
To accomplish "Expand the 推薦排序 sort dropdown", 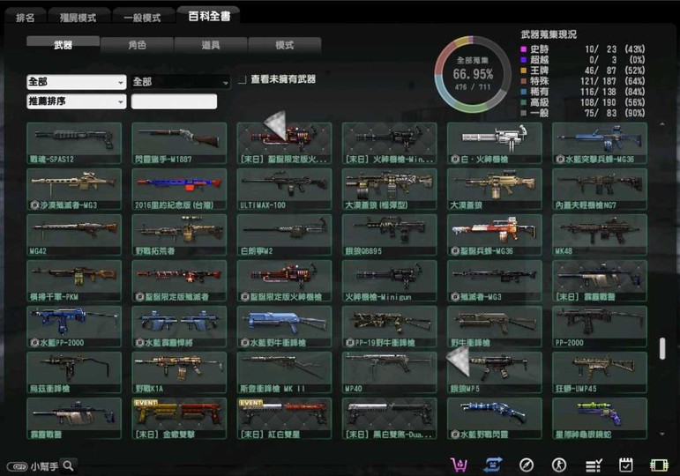I will click(x=77, y=101).
